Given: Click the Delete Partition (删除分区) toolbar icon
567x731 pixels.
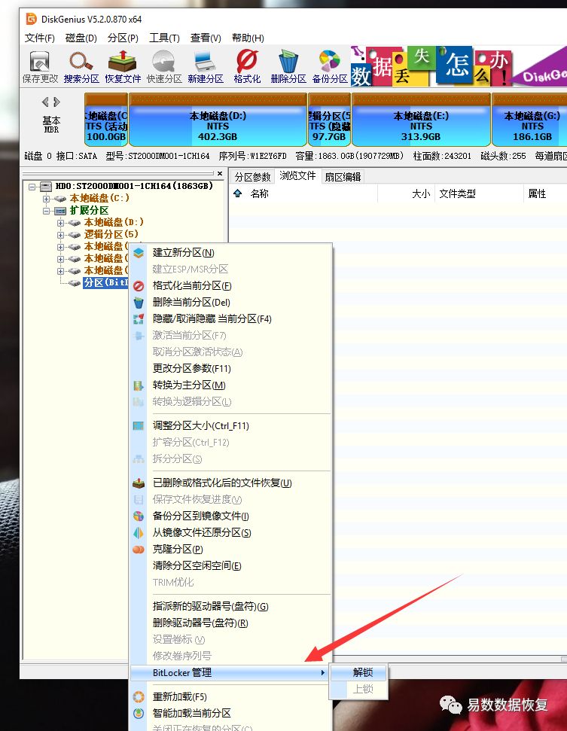Looking at the screenshot, I should [x=288, y=67].
